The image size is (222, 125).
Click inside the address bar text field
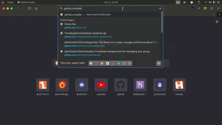[x=110, y=8]
